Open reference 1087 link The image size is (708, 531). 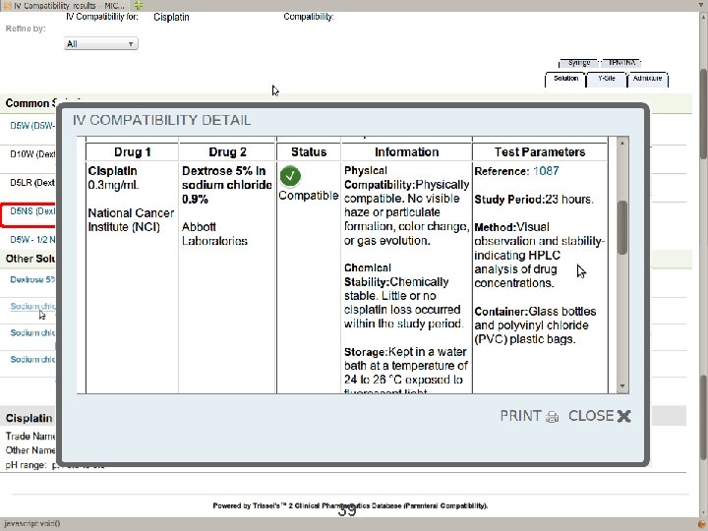(x=546, y=171)
